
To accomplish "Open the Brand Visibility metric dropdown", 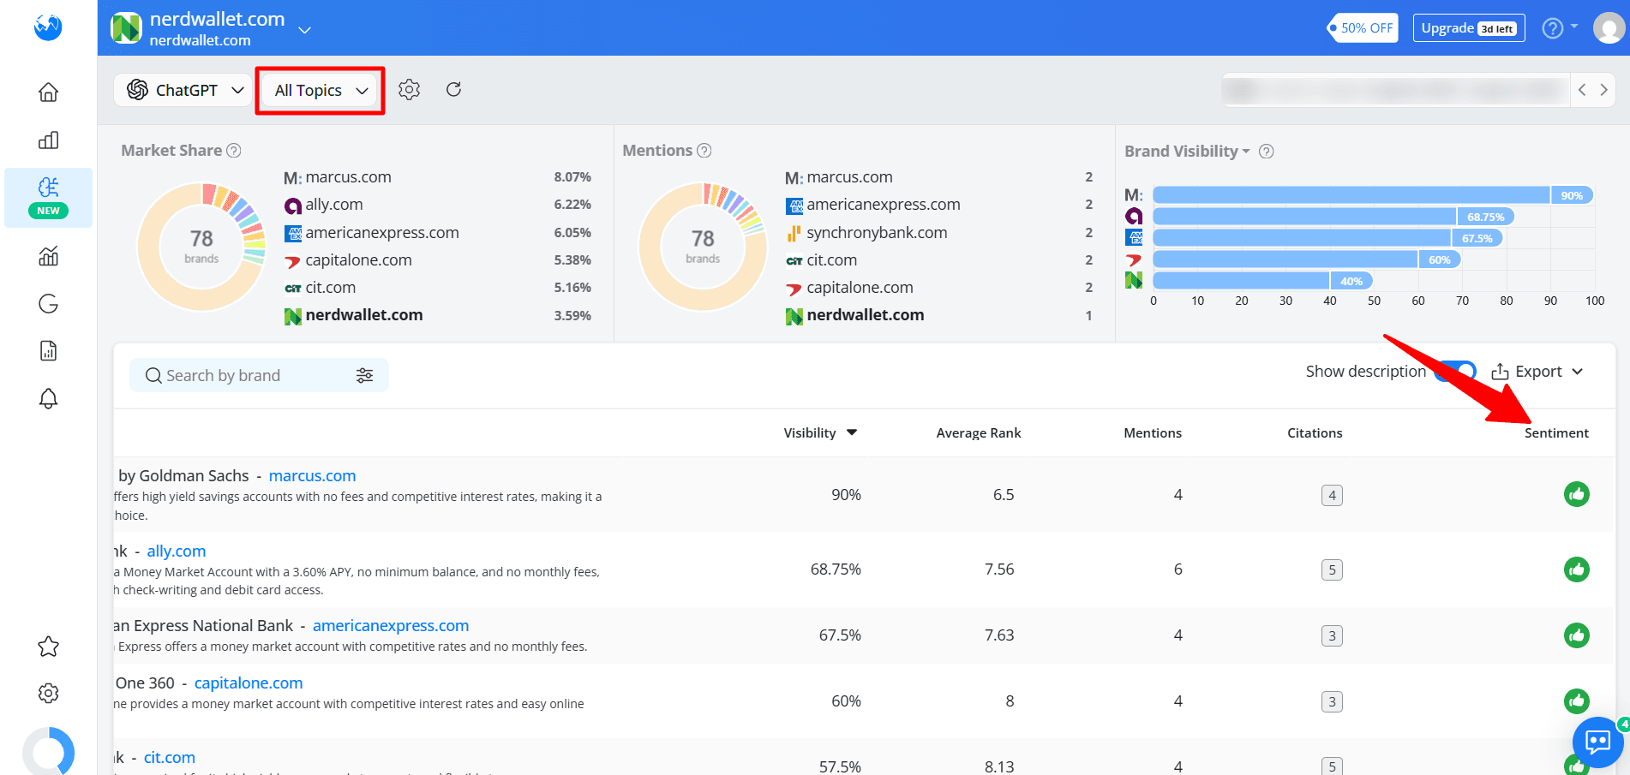I will [1187, 152].
